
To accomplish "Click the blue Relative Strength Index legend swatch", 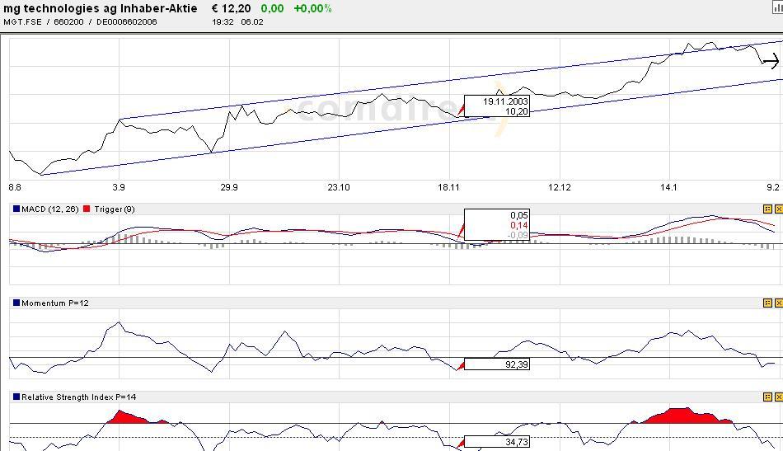I will click(16, 397).
